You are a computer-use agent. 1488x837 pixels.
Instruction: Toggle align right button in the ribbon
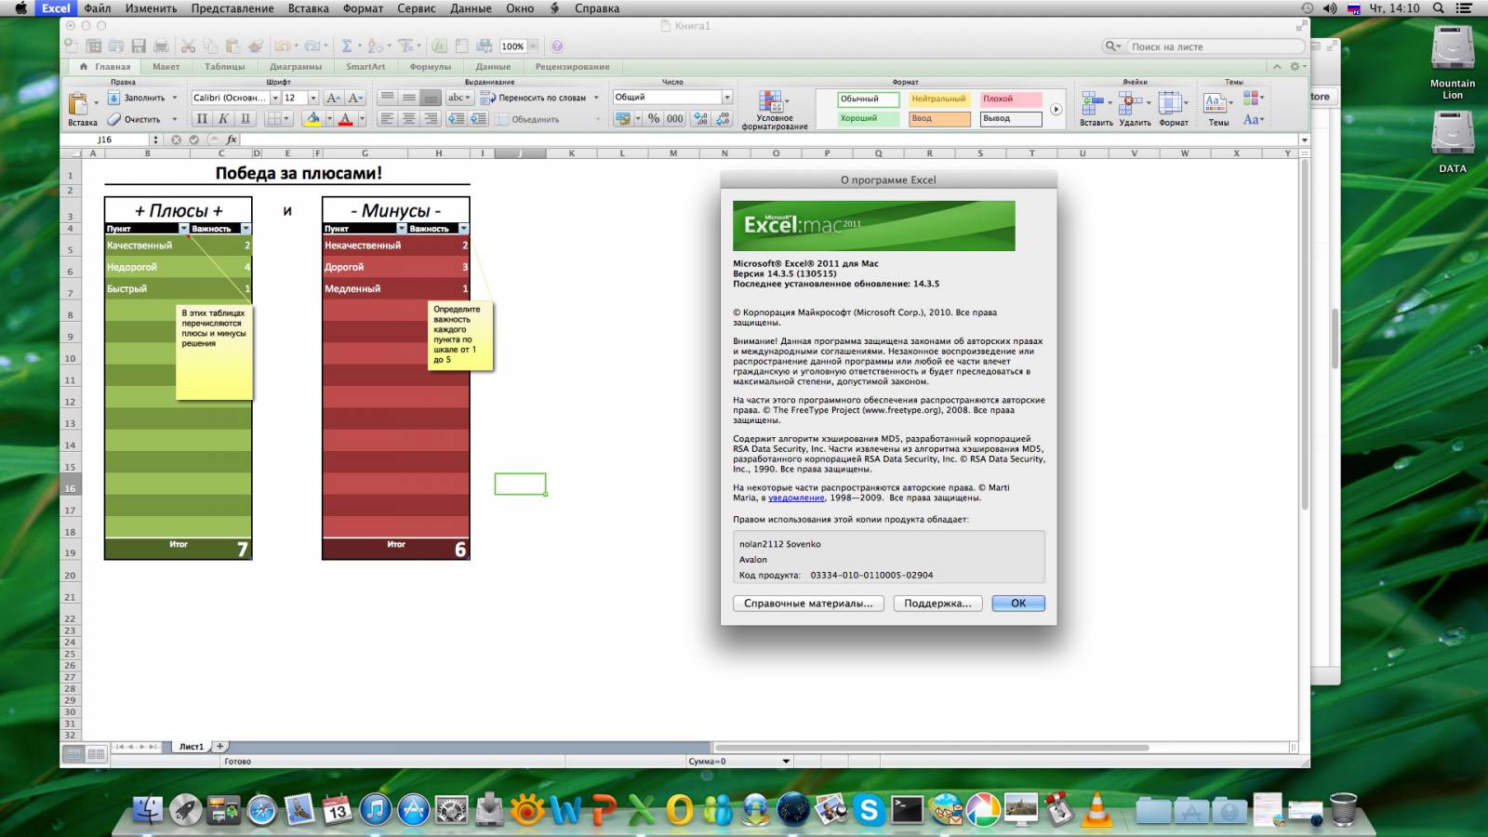431,119
